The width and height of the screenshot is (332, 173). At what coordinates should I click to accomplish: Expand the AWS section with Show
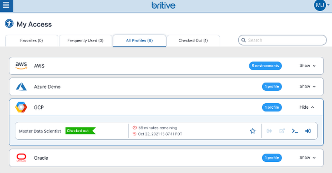307,66
